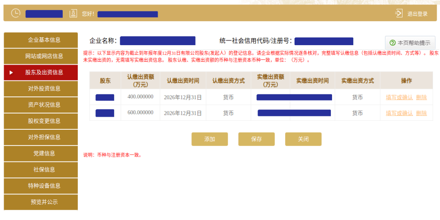Click 2026年12月31日 in the 600.000000 row
The width and height of the screenshot is (440, 220).
(183, 113)
